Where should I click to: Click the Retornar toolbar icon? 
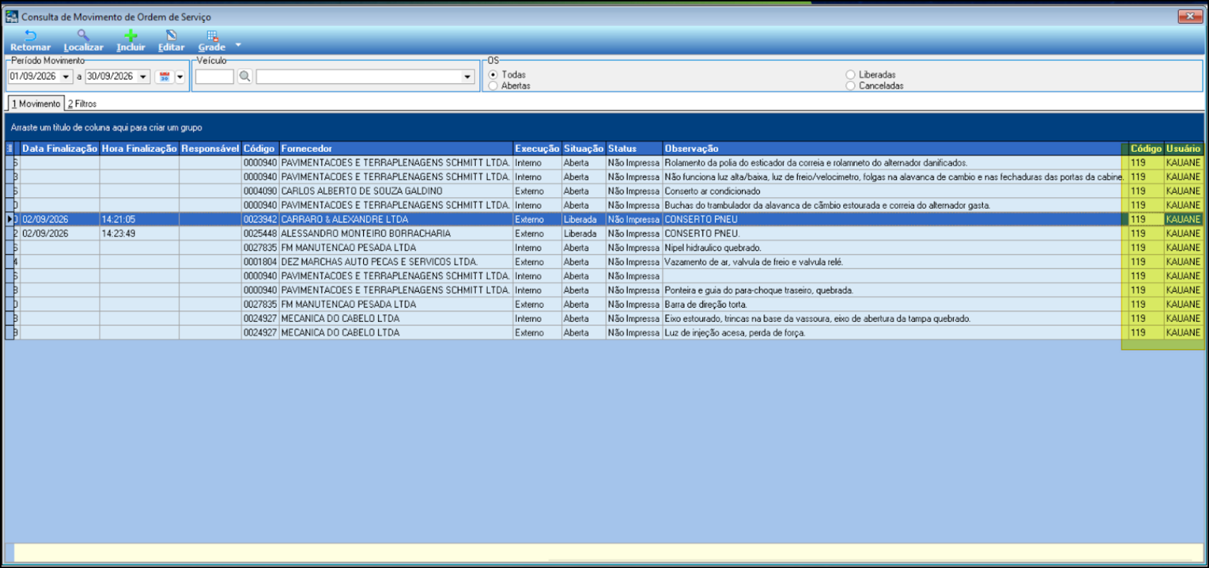[30, 41]
